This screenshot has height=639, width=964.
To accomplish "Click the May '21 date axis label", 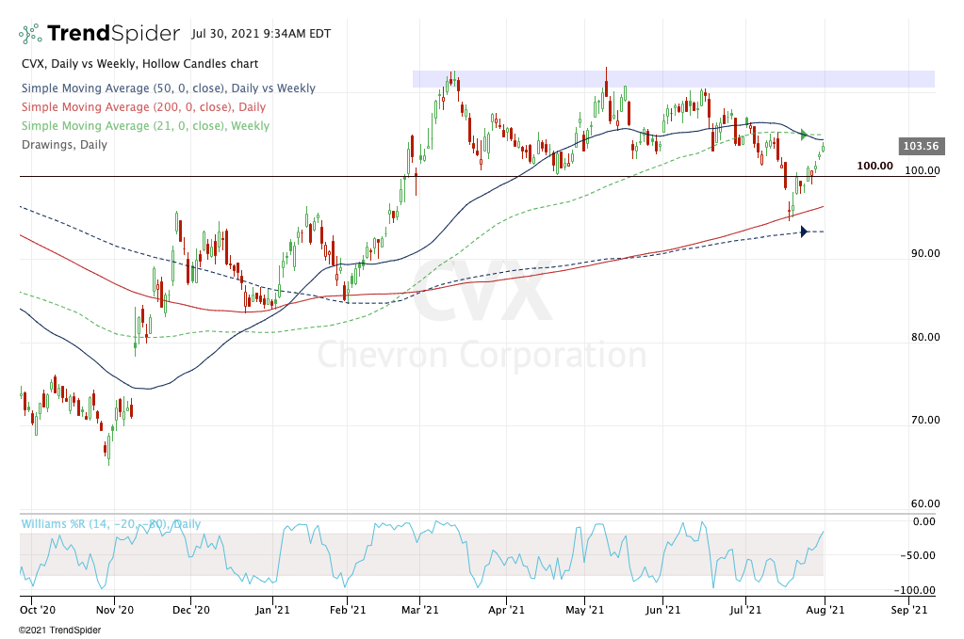I will coord(584,610).
